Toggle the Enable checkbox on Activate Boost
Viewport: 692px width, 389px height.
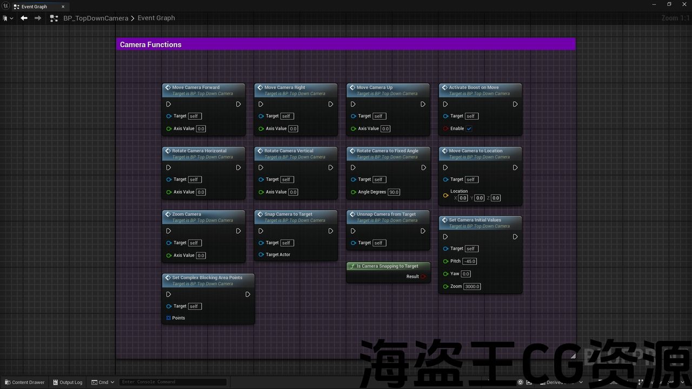click(x=469, y=129)
